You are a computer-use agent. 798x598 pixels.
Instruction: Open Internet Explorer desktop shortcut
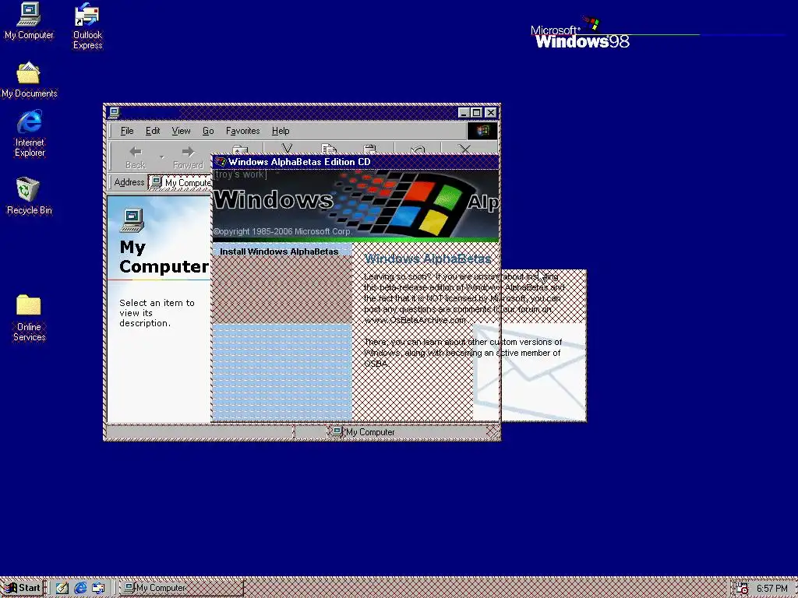pyautogui.click(x=30, y=134)
